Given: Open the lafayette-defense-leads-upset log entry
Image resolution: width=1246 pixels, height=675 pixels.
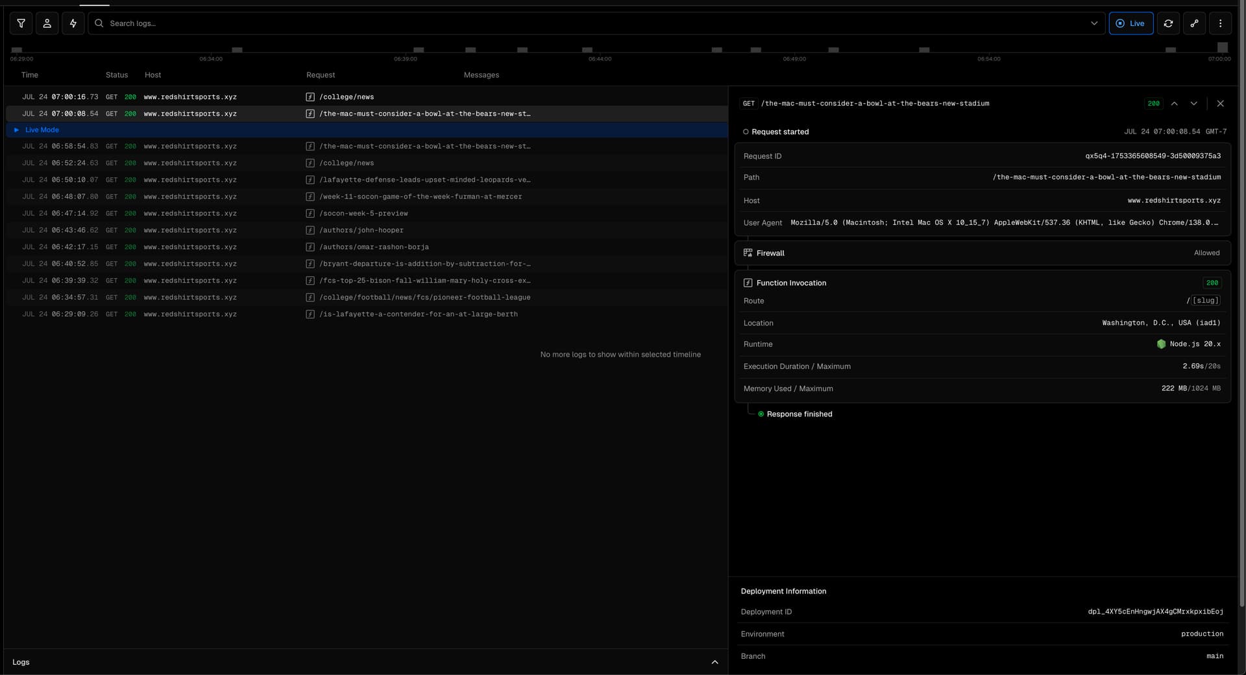Looking at the screenshot, I should [366, 180].
